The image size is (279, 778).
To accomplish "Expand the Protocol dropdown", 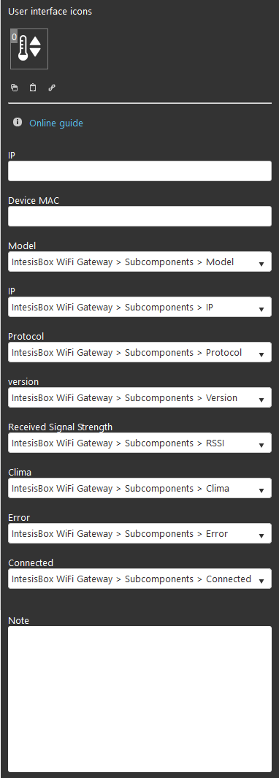I will click(140, 352).
